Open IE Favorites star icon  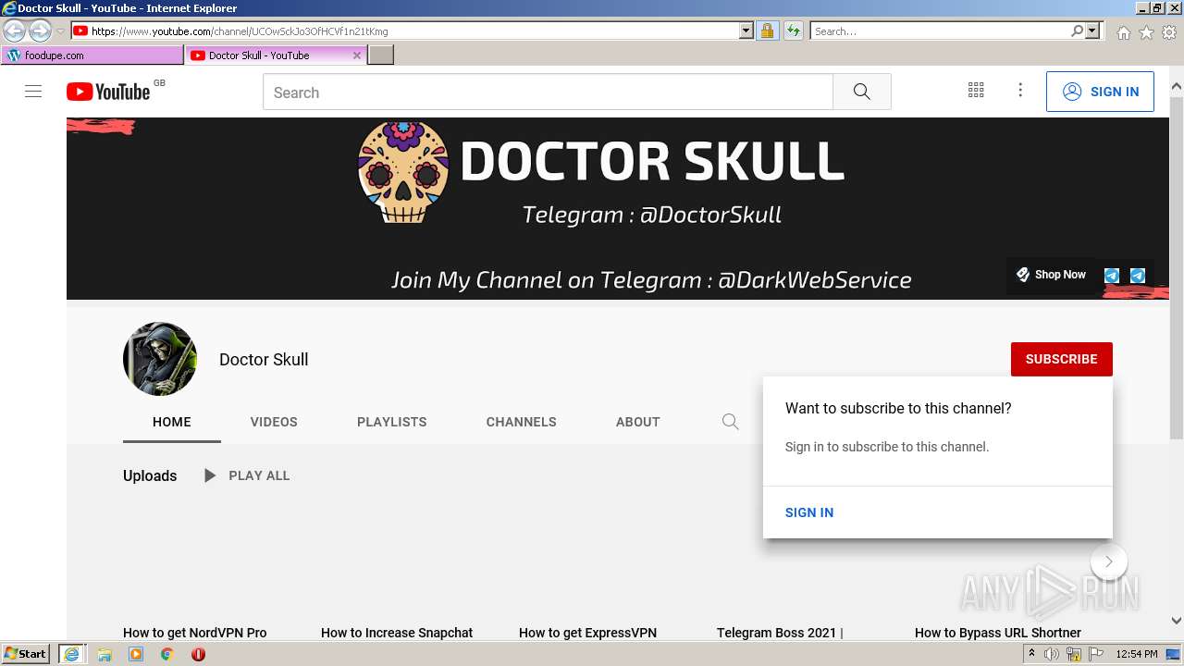[1146, 32]
